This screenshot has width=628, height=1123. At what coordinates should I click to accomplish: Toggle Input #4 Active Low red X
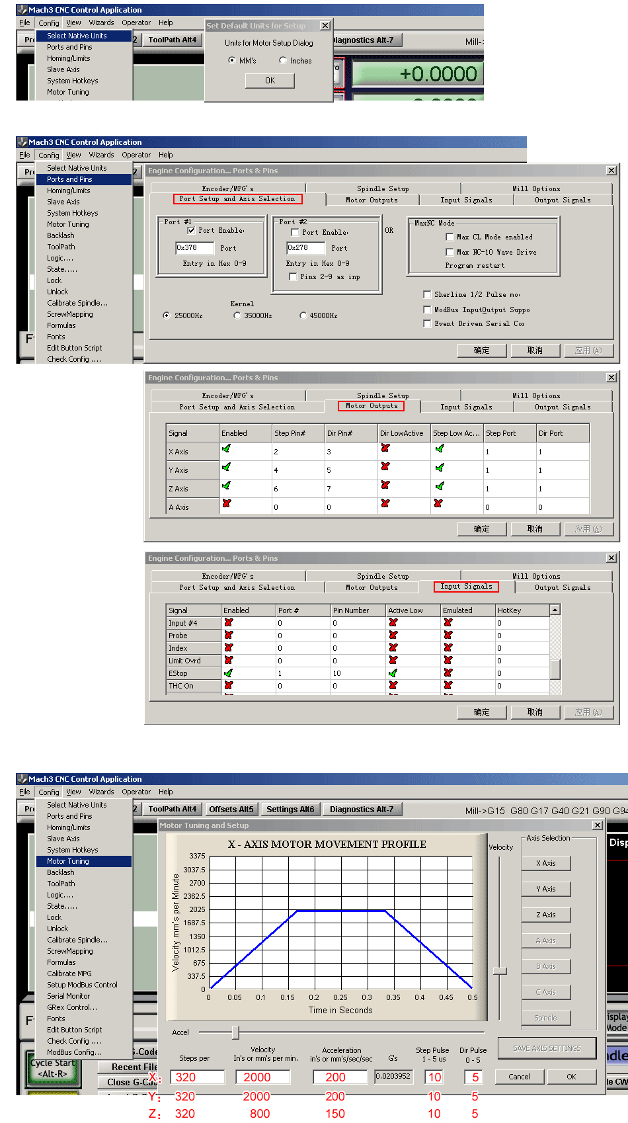(x=393, y=622)
